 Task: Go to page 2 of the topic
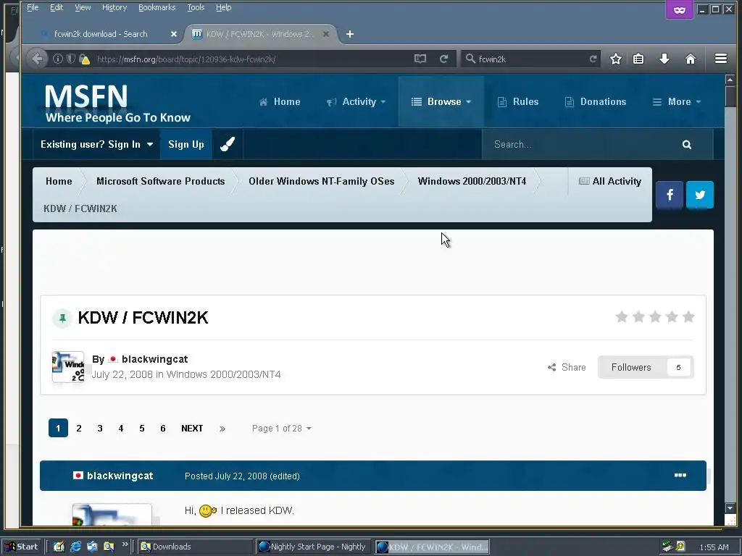click(x=79, y=429)
